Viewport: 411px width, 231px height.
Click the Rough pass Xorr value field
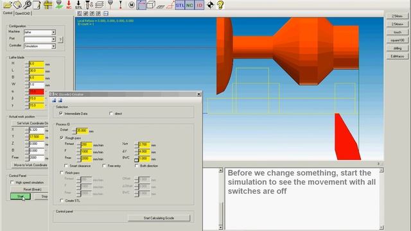(144, 144)
